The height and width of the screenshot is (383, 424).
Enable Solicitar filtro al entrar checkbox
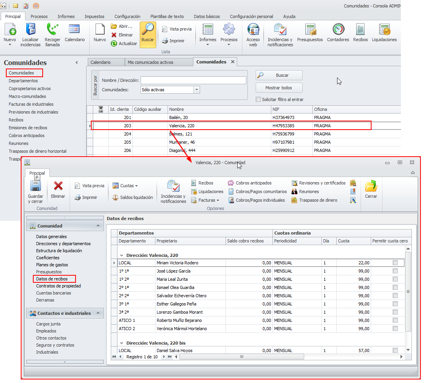coord(258,99)
